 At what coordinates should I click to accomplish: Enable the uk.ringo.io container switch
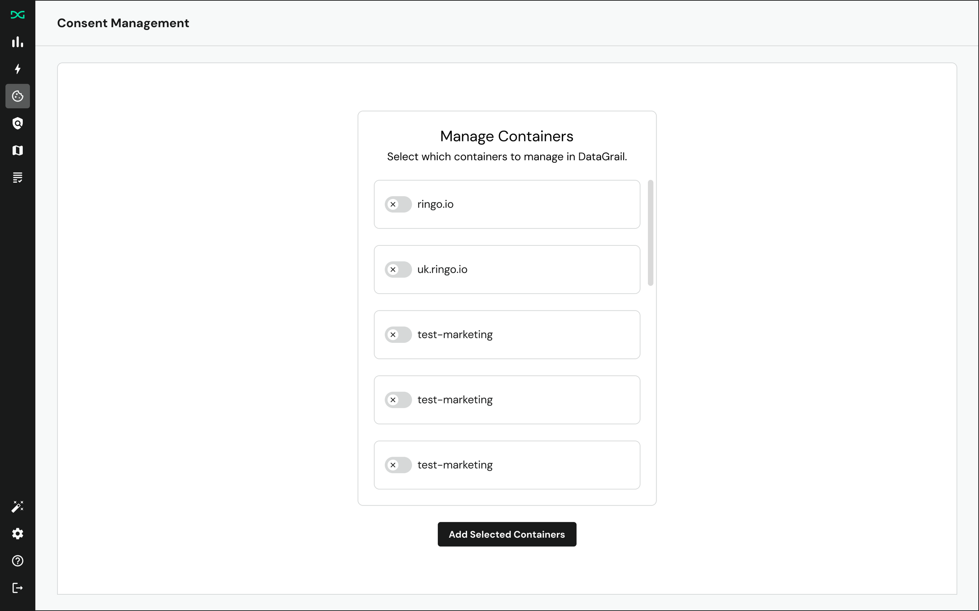(398, 270)
